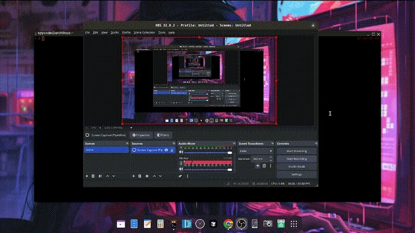Open source properties gear icon in Sources
The image size is (415, 233).
pos(147,176)
